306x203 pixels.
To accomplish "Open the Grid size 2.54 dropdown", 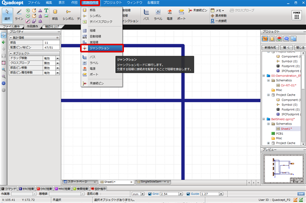I will pyautogui.click(x=181, y=194).
